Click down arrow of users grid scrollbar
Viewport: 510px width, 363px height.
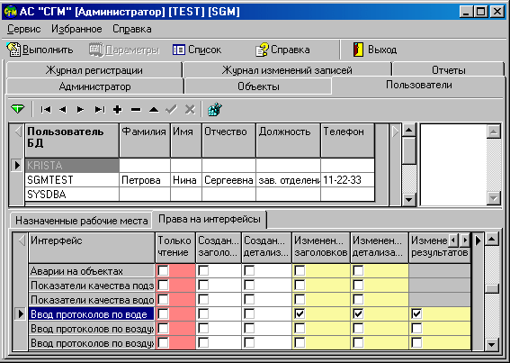[x=409, y=199]
